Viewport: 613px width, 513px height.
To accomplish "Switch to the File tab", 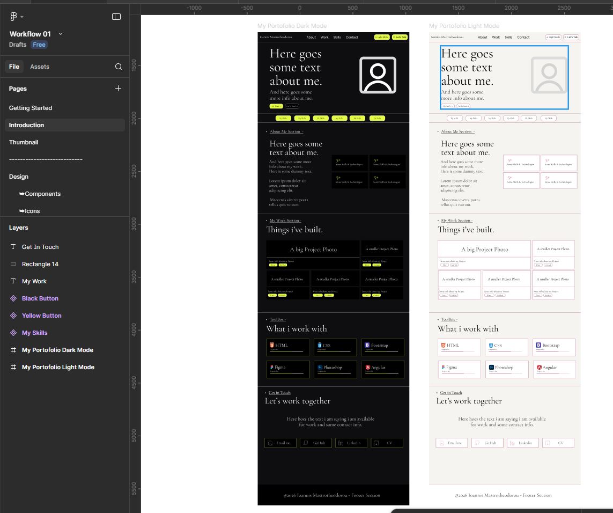I will pos(14,67).
